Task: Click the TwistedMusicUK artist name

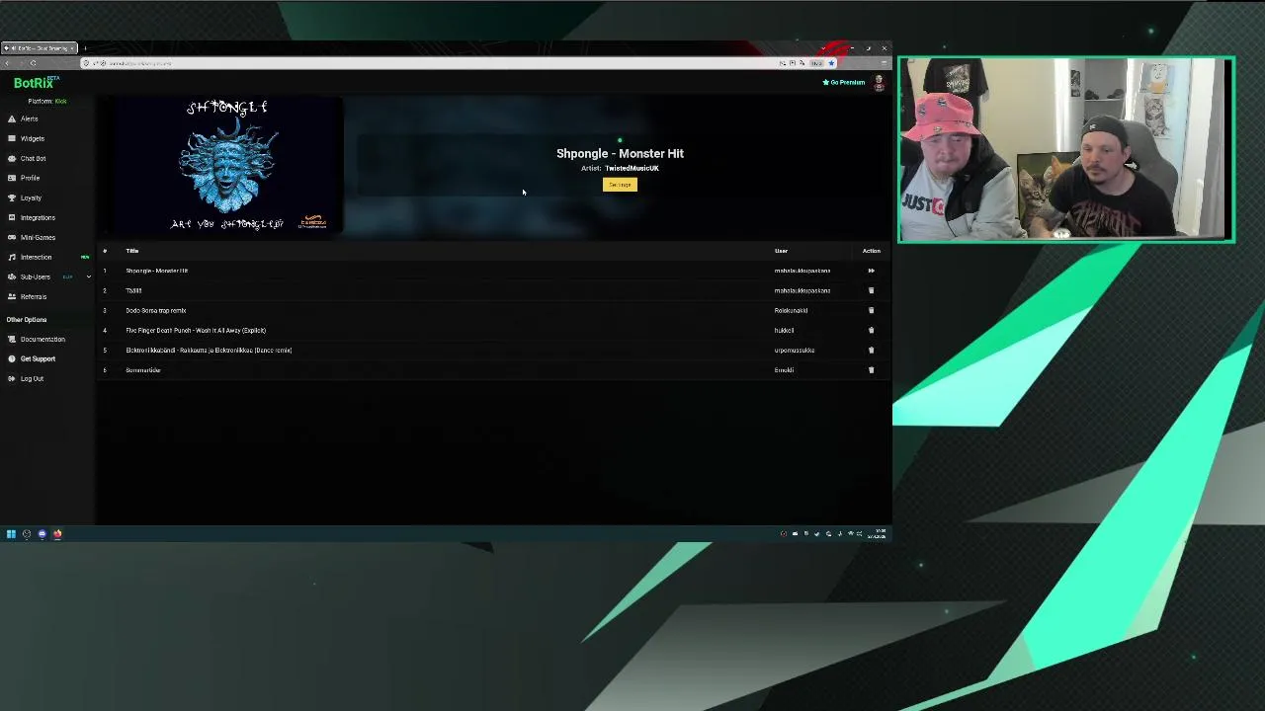Action: 632,168
